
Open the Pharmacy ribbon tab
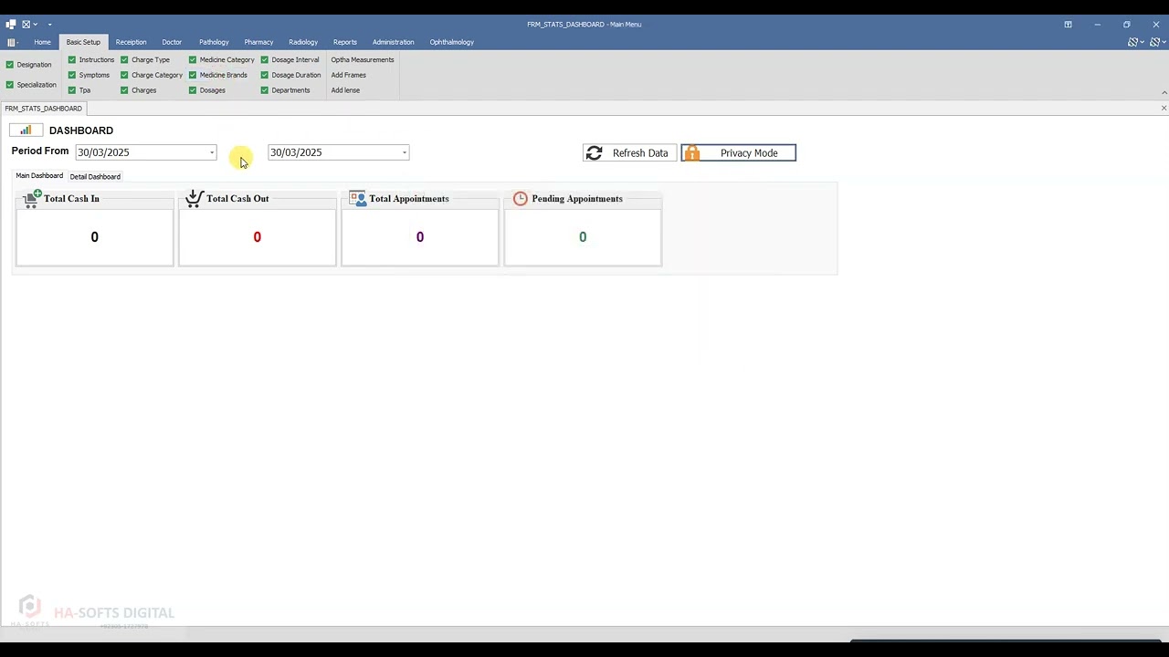(258, 42)
